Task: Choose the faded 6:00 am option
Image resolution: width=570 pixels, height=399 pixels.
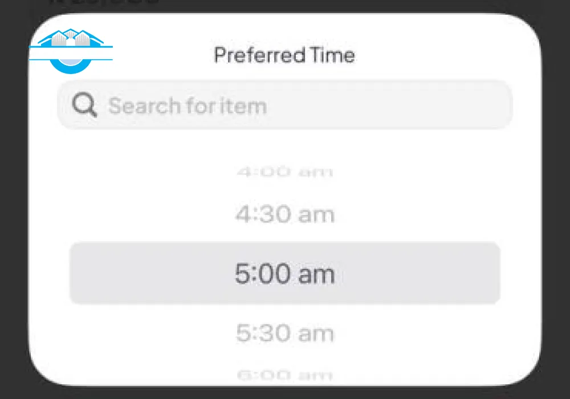Action: (x=284, y=374)
